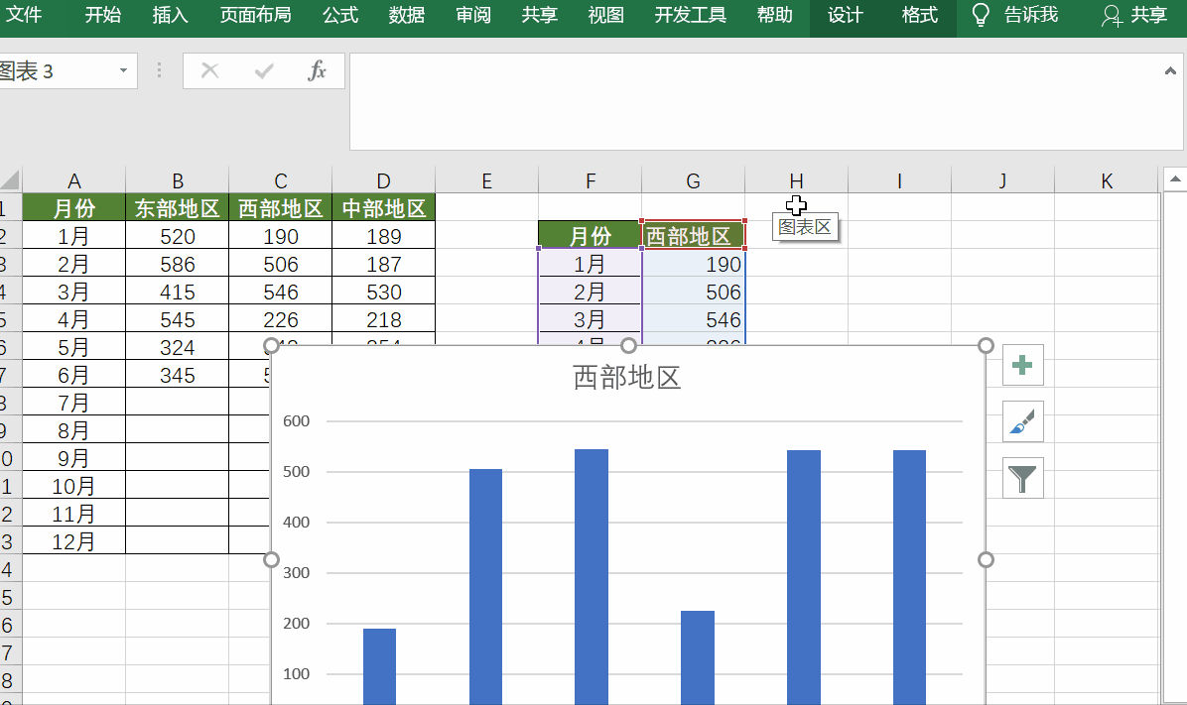Click the Chart Elements plus icon
Screen dimensions: 1187x705
1022,365
